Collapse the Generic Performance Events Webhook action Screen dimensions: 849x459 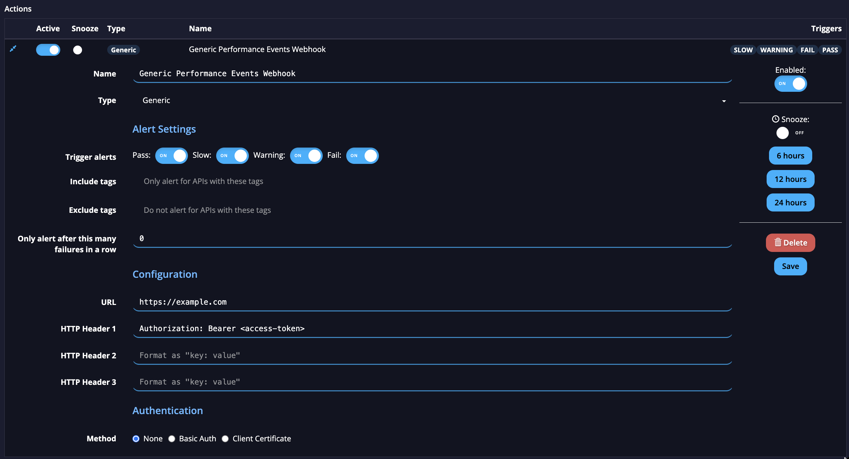[13, 49]
